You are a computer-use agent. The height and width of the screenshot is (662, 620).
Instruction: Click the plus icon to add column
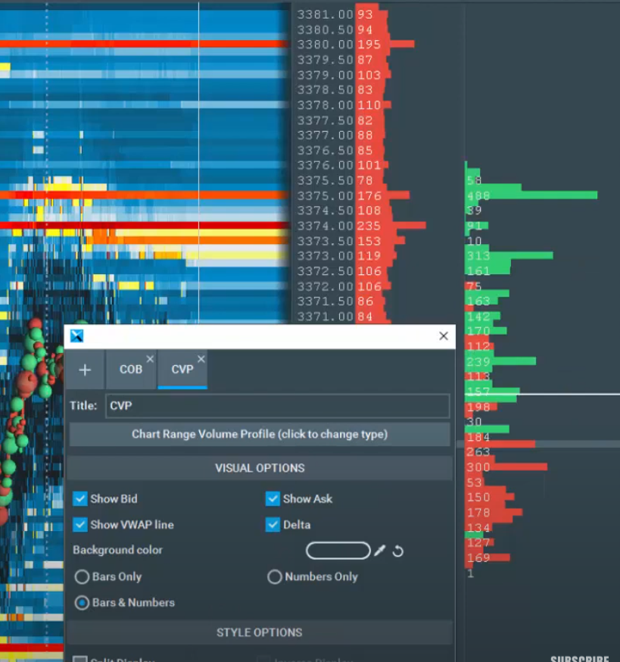(85, 370)
